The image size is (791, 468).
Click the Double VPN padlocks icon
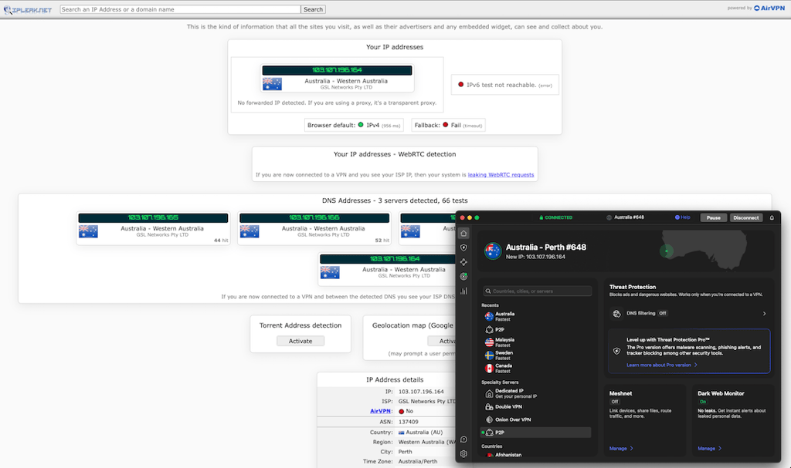pyautogui.click(x=489, y=406)
